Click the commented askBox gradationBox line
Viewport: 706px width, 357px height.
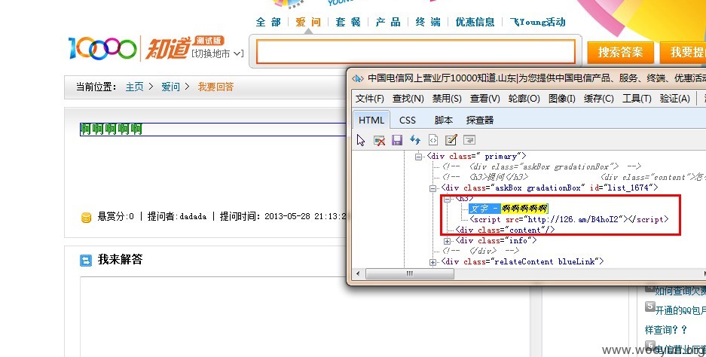(x=542, y=166)
